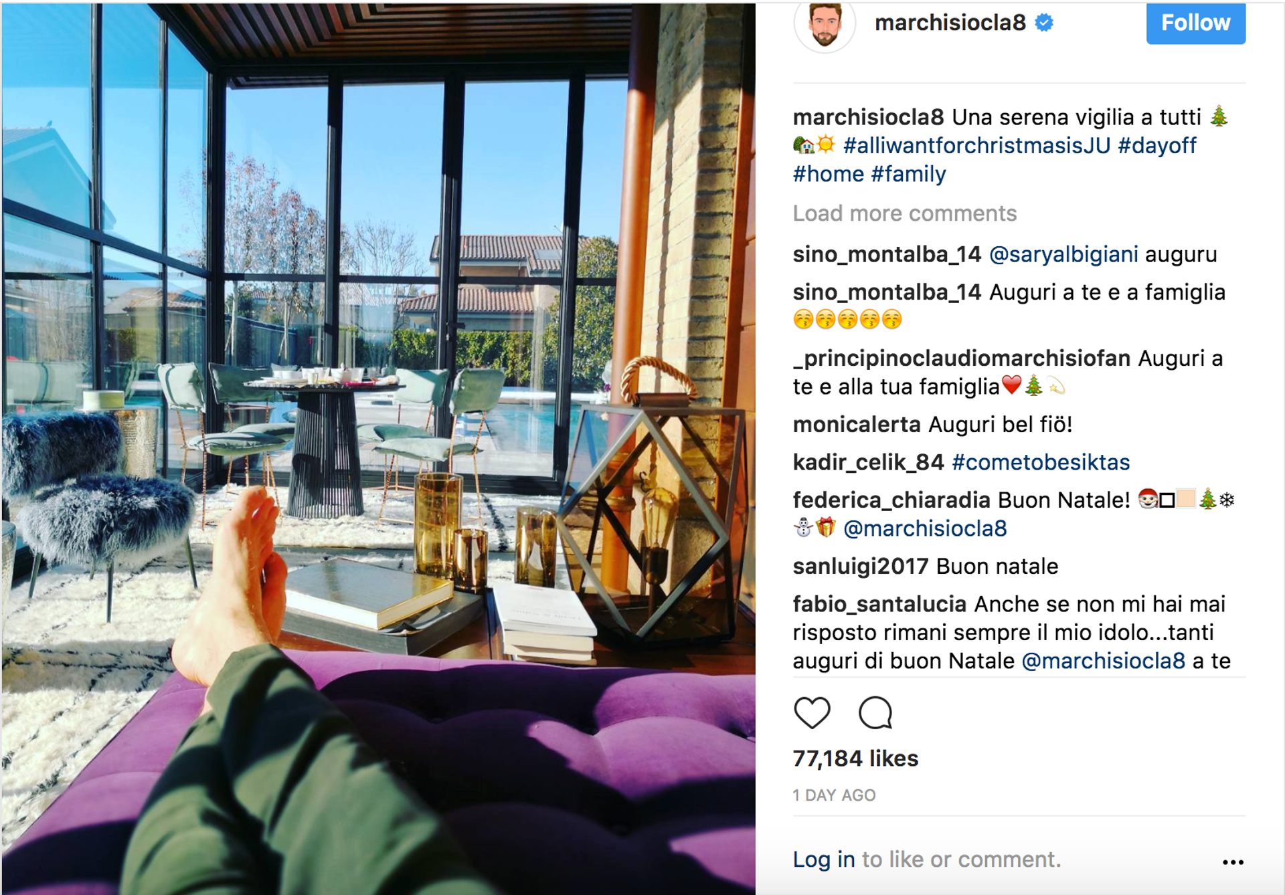Expand Load more comments
This screenshot has height=895, width=1285.
904,213
